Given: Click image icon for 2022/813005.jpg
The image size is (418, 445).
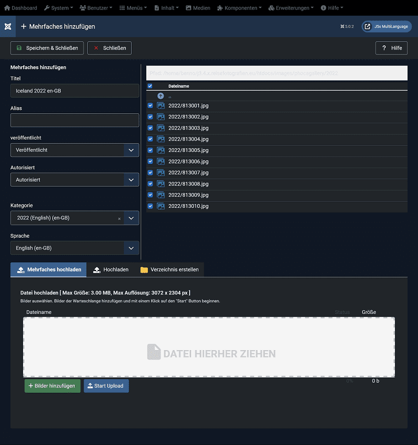Looking at the screenshot, I should (161, 150).
